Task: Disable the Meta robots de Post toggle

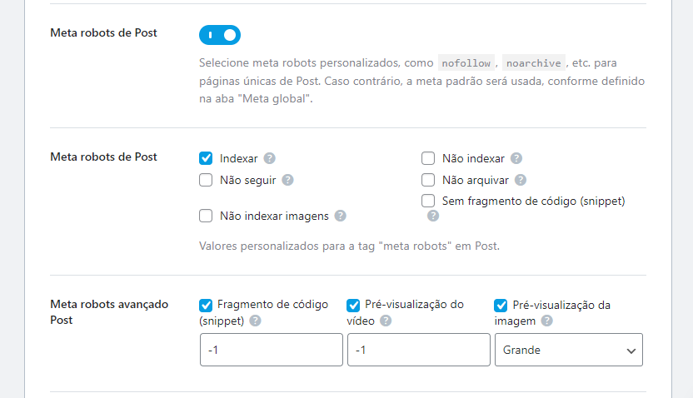Action: pos(220,35)
